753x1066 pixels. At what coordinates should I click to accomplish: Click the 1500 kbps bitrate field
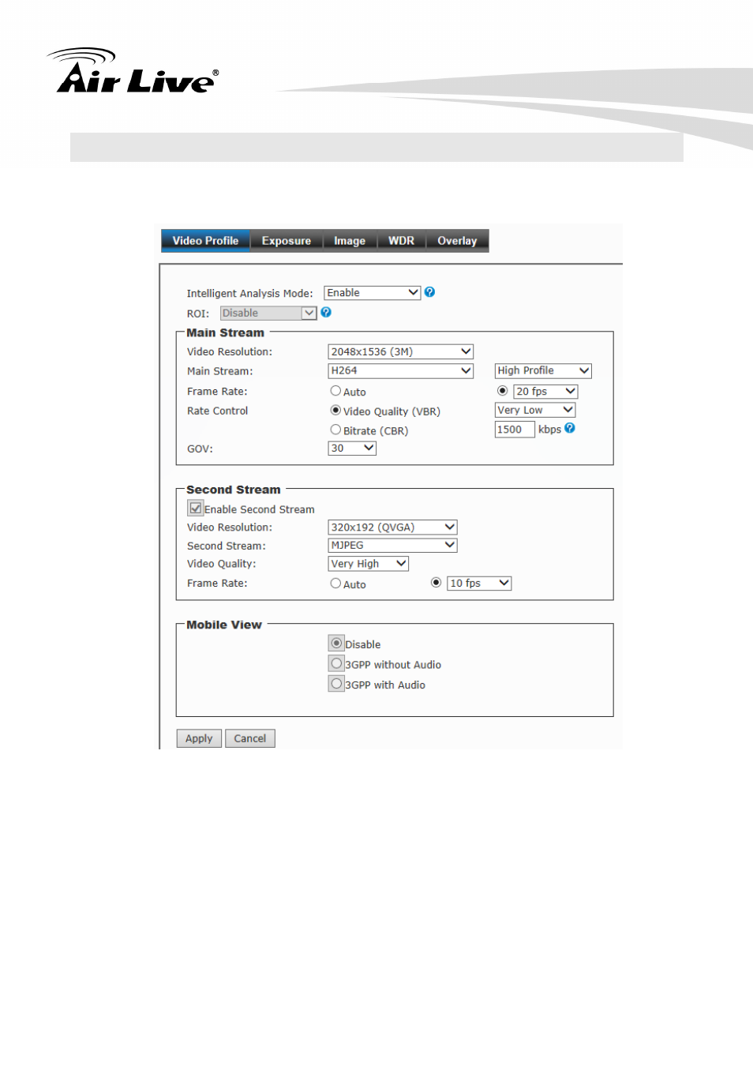click(x=515, y=430)
